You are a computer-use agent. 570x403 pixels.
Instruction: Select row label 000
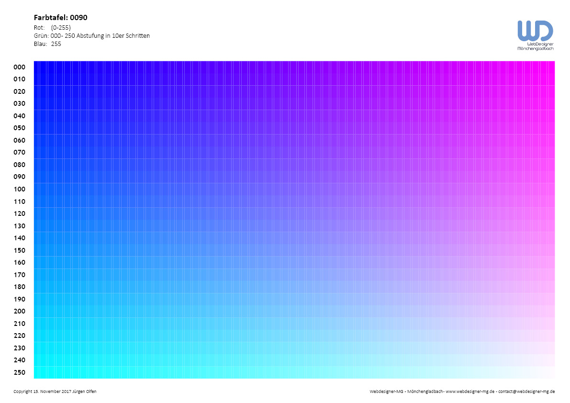click(19, 67)
